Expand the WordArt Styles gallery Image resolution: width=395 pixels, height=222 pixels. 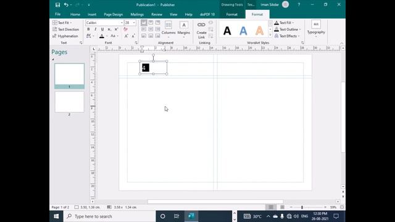click(270, 36)
